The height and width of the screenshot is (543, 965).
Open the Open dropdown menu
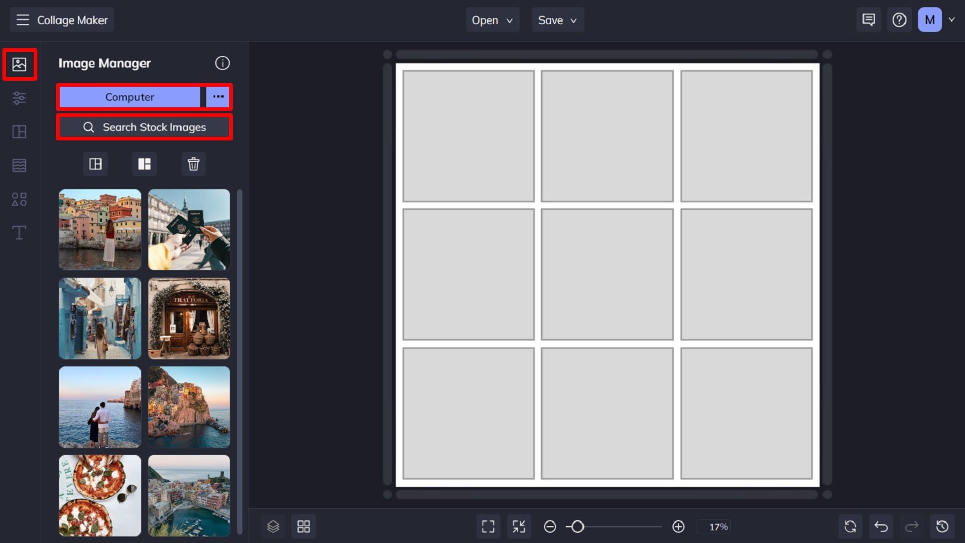[492, 19]
